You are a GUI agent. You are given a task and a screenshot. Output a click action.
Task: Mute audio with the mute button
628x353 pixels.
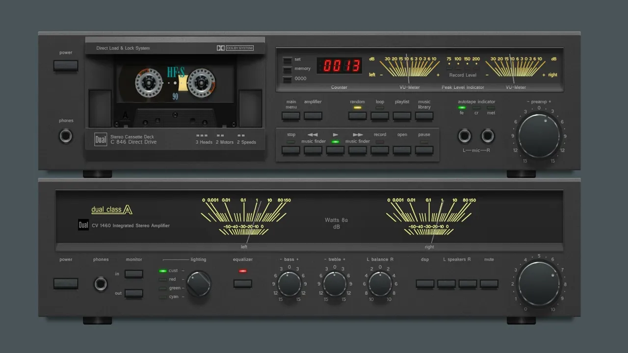coord(489,283)
